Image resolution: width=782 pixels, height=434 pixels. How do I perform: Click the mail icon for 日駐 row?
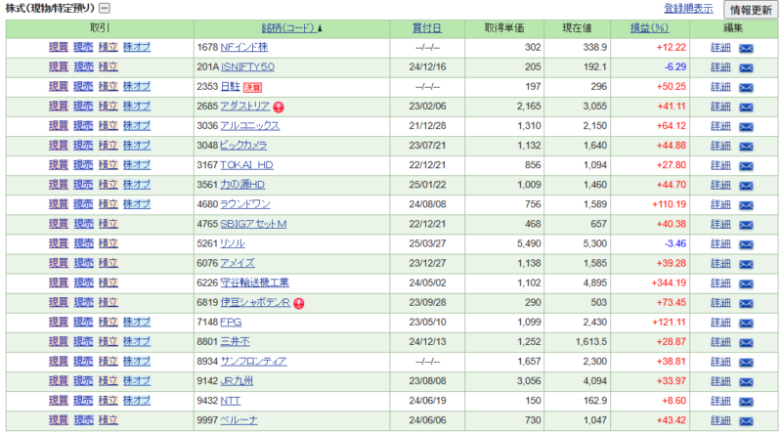point(746,87)
